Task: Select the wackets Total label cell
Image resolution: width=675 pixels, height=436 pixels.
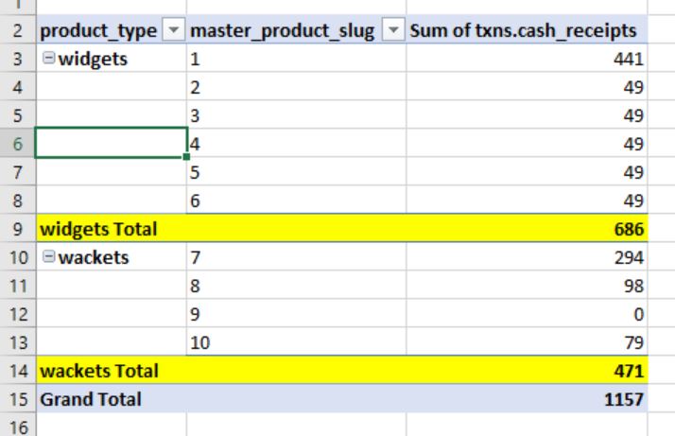Action: pos(112,371)
